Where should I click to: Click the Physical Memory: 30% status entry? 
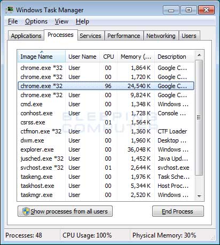[x=164, y=235]
